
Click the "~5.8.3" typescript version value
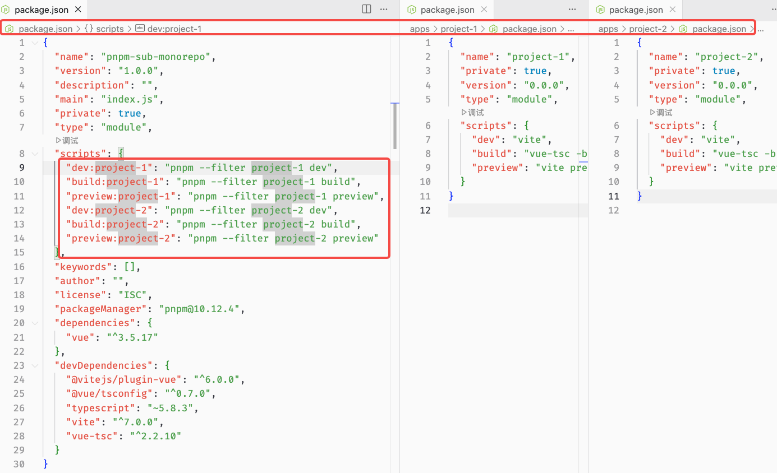[170, 407]
